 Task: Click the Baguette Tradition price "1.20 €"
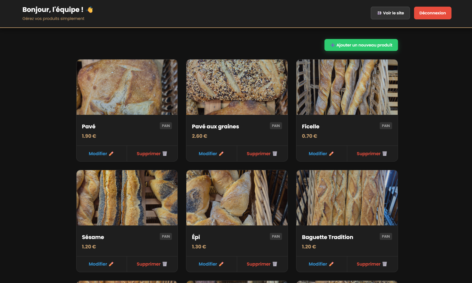(x=309, y=247)
